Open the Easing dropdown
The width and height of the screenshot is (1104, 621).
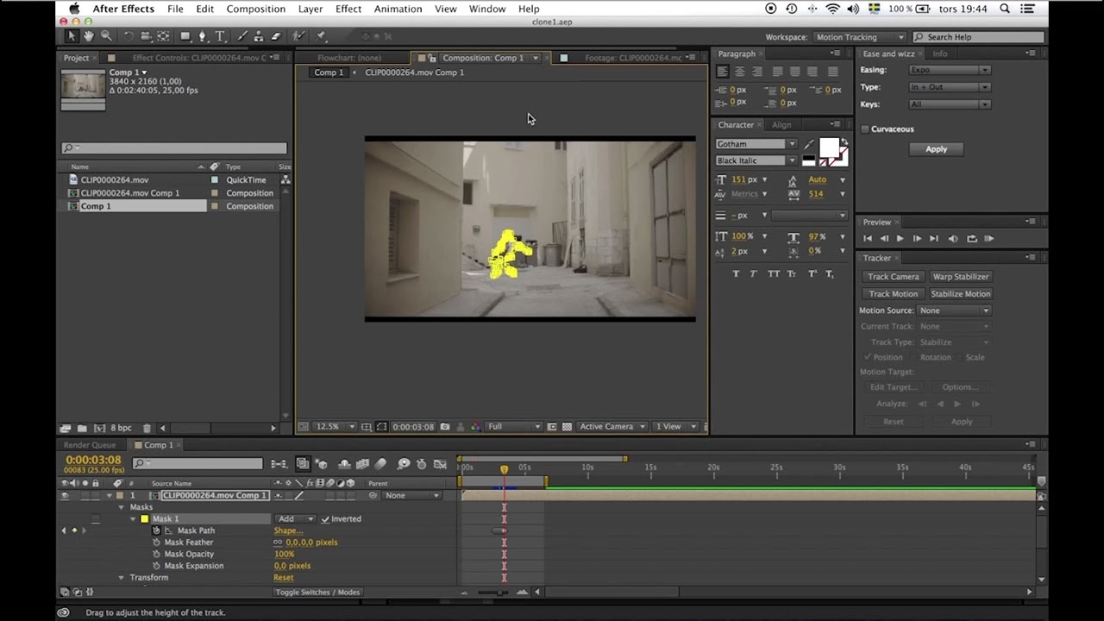pyautogui.click(x=950, y=70)
